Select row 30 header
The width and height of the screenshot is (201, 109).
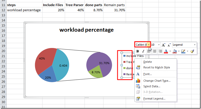tap(3, 102)
